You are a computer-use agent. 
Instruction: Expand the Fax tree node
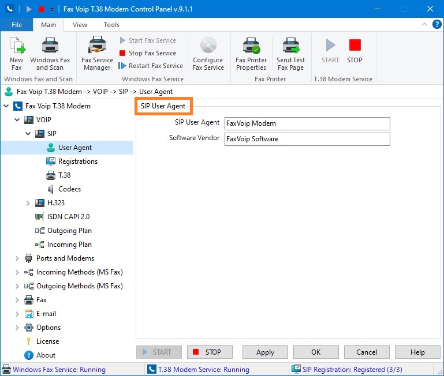[17, 300]
